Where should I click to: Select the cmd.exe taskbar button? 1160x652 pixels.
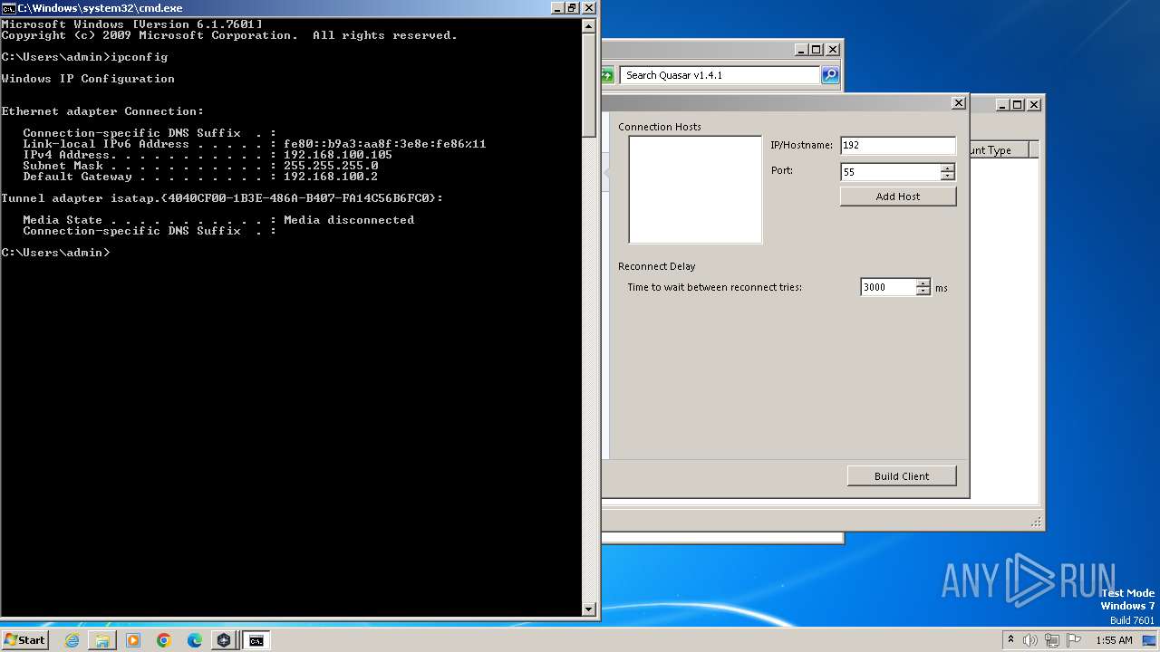point(256,640)
